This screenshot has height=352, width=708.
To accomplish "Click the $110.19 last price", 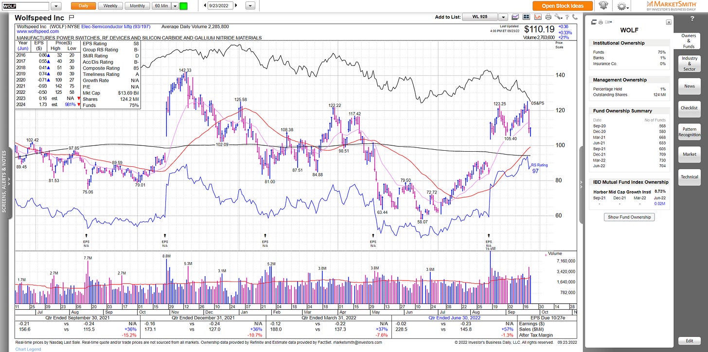I will (x=539, y=29).
